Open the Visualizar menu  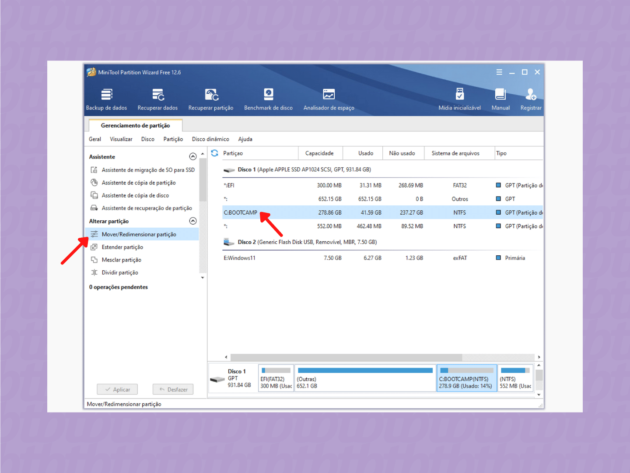121,139
